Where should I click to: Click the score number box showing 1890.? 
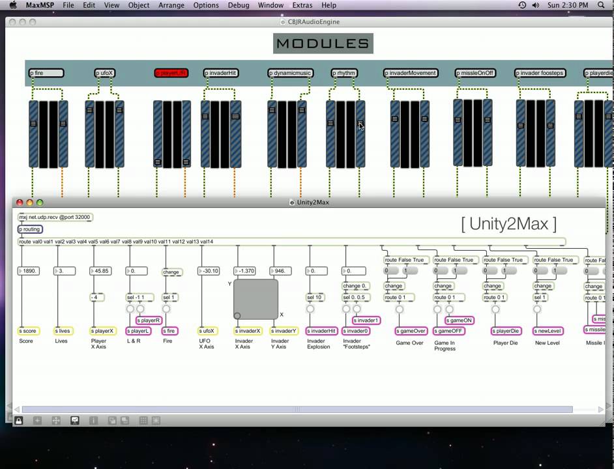pos(29,271)
